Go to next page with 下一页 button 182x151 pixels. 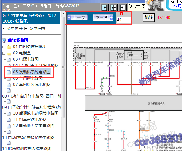[103, 18]
